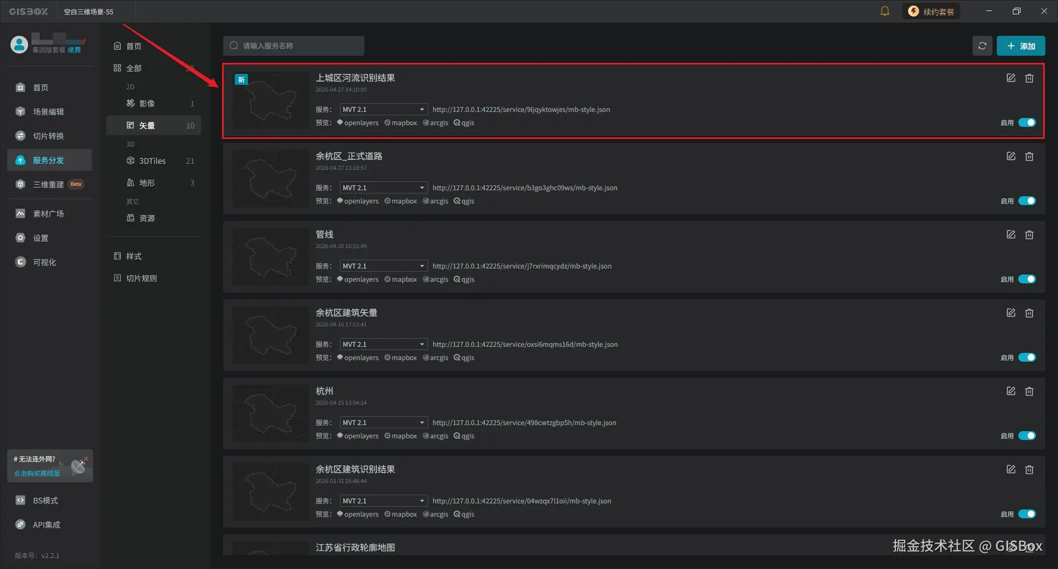Delete the 杭州 service via trash icon

[1029, 391]
